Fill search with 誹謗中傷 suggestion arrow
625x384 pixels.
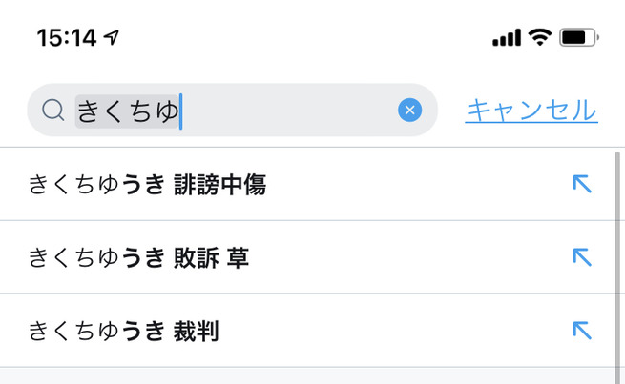point(581,184)
